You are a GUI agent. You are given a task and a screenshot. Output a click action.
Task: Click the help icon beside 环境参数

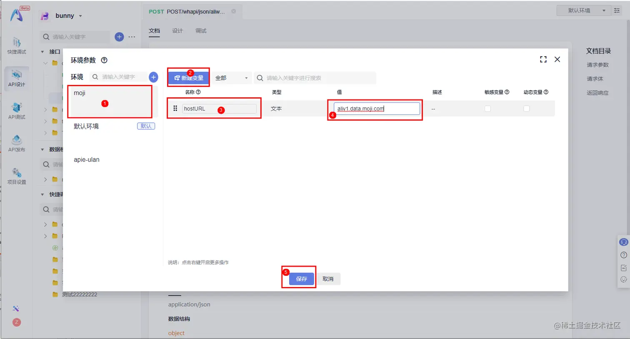[104, 60]
